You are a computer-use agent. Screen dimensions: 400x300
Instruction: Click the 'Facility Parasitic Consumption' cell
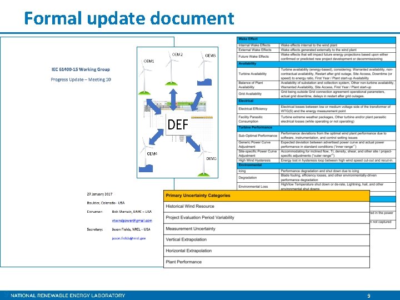[x=258, y=119]
